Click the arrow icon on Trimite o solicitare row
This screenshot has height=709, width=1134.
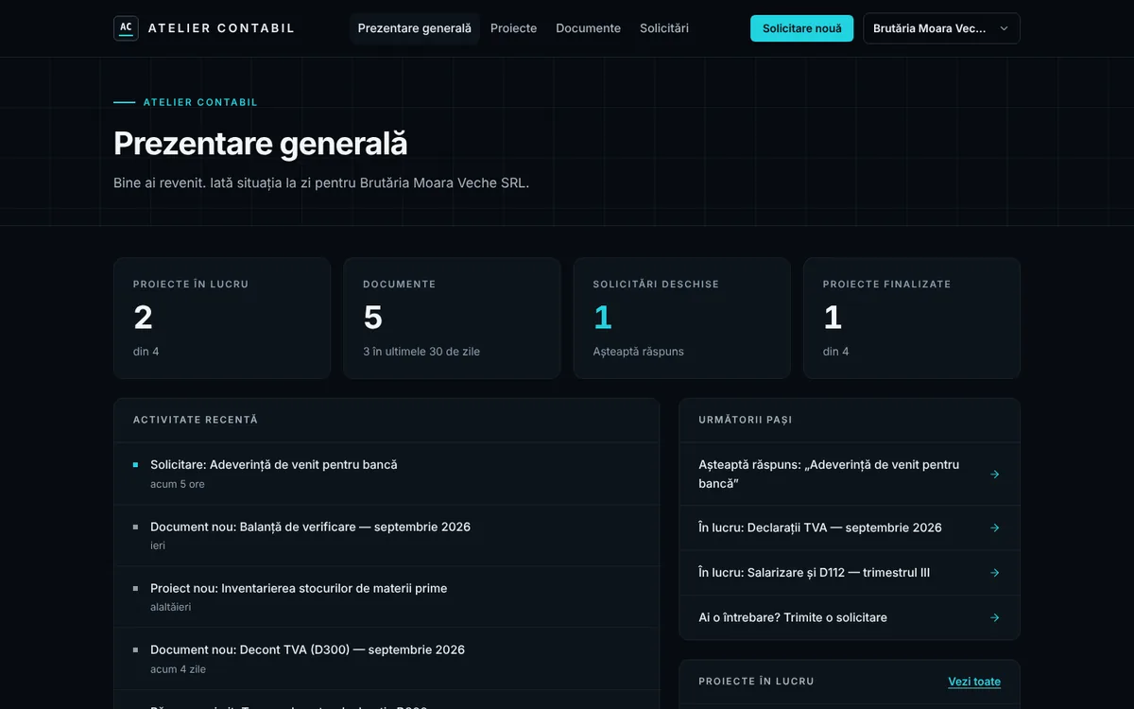point(994,617)
